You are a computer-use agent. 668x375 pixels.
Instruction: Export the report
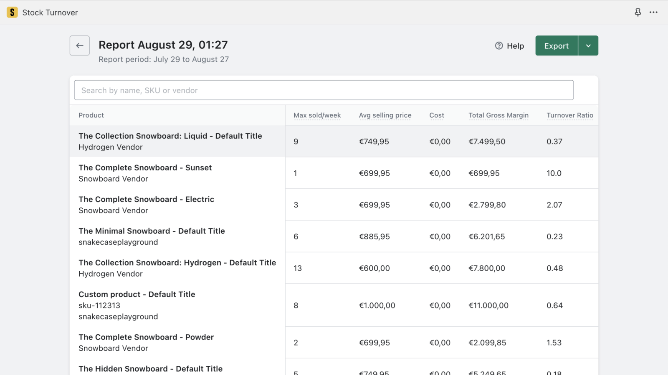click(557, 45)
